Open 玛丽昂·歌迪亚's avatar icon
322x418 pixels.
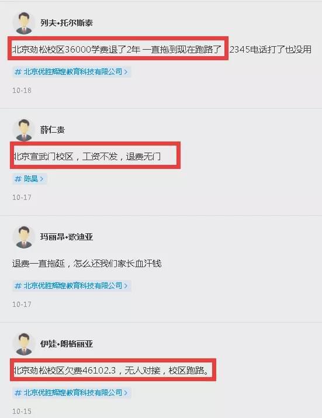point(24,237)
